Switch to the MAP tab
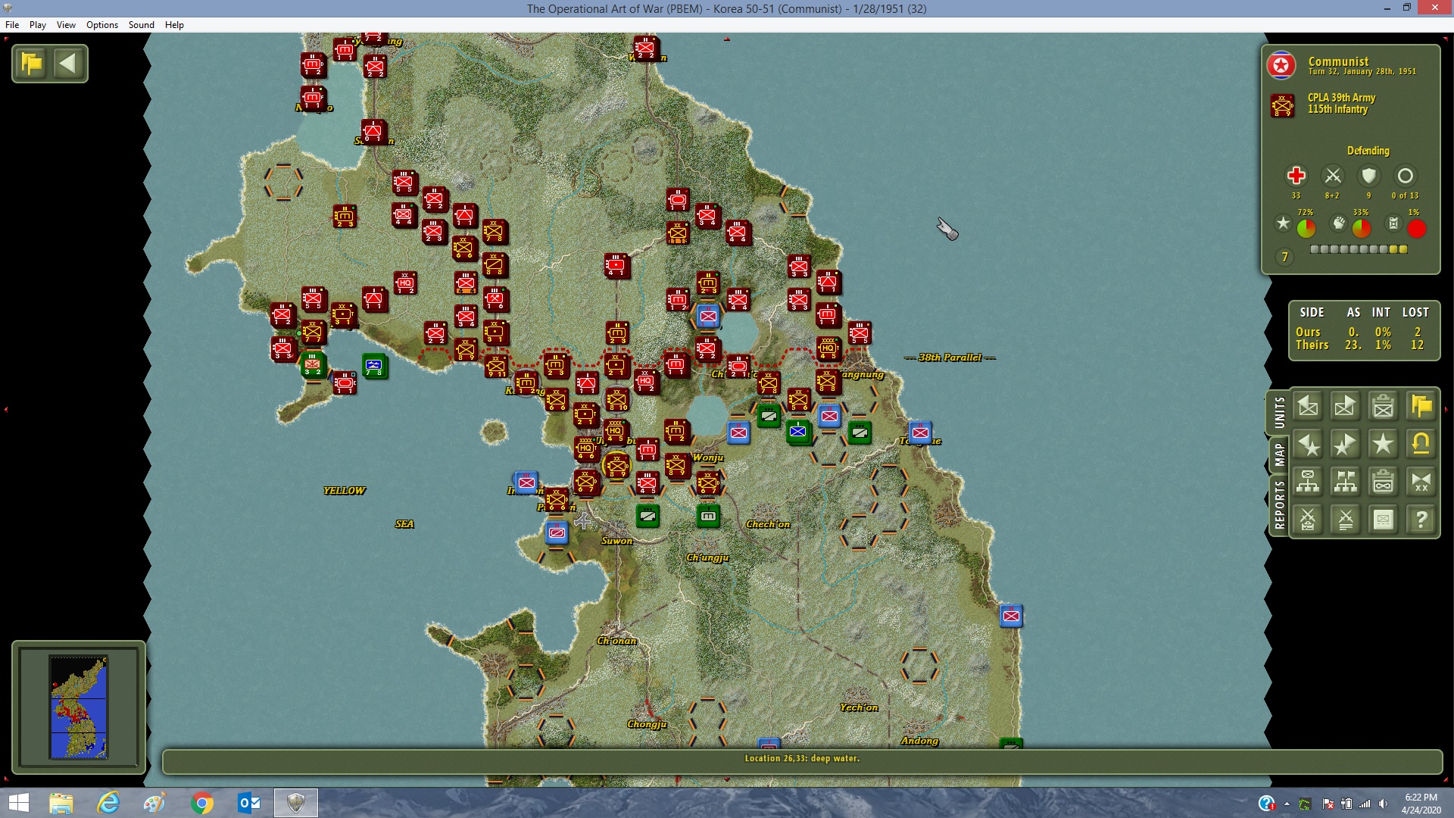 click(1279, 454)
